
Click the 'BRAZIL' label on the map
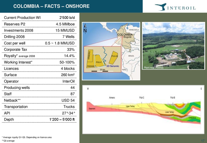131,56
